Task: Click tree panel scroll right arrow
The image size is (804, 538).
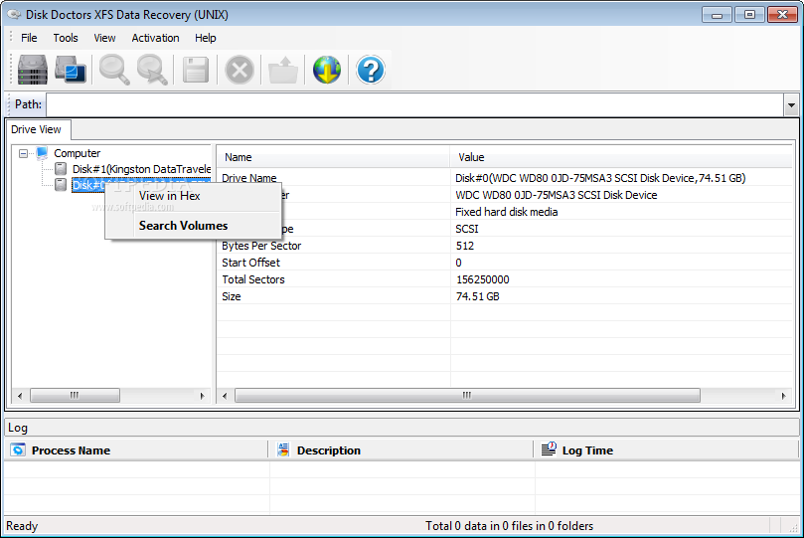Action: point(202,396)
